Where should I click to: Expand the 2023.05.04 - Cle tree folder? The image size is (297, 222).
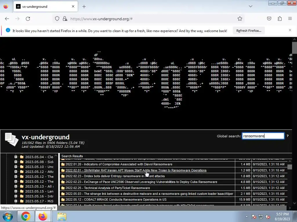(16, 157)
